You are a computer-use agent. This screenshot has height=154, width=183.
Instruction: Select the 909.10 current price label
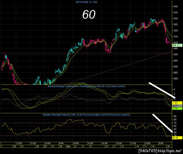click(x=177, y=45)
